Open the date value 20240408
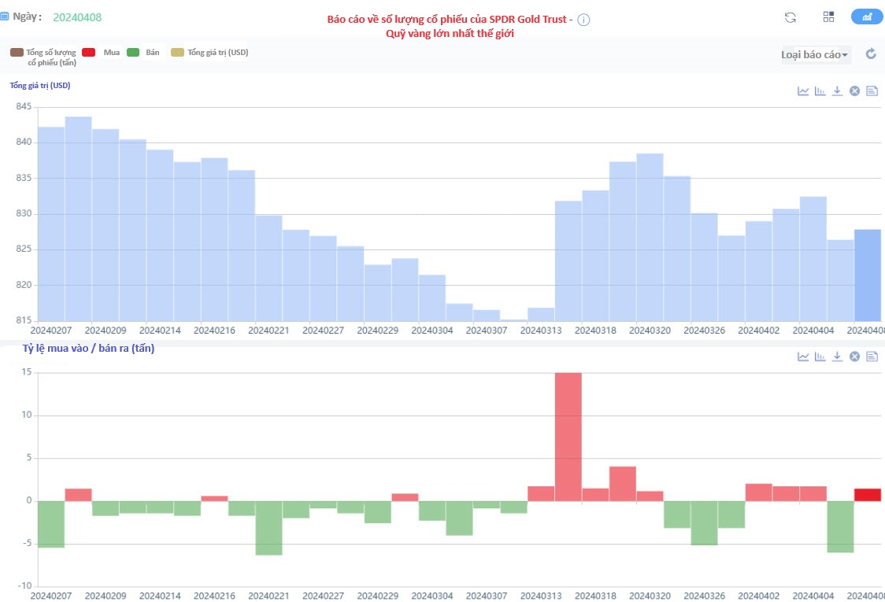The image size is (885, 602). 77,17
